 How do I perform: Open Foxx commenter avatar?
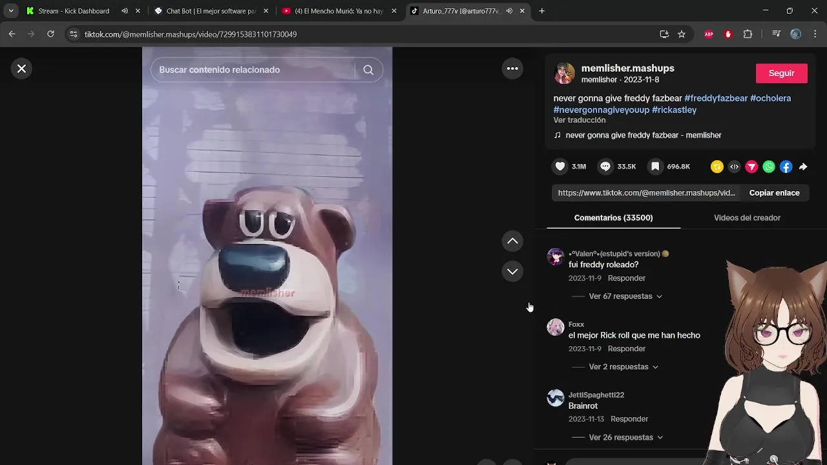(x=556, y=327)
